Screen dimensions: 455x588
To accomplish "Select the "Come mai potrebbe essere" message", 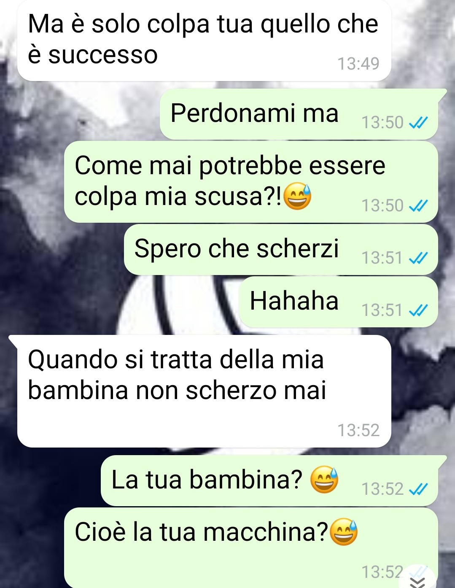I will coord(251,182).
